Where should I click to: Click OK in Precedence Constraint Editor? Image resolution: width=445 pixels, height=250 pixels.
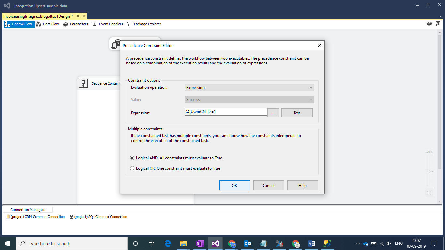pos(235,185)
